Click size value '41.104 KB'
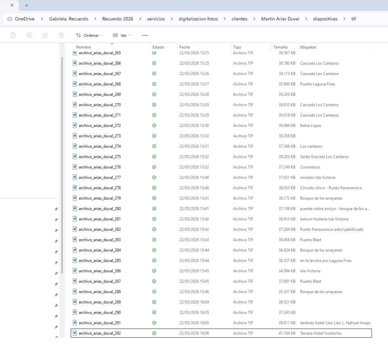 [x=287, y=333]
